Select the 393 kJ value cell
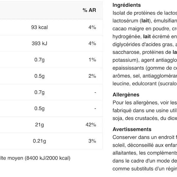The width and height of the screenshot is (177, 177). coord(40,43)
